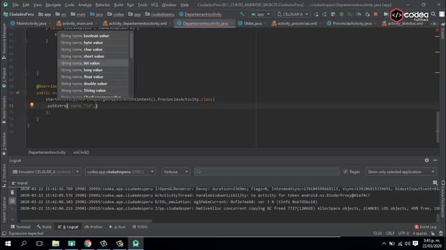The image size is (446, 250).
Task: Open Chrome from the Windows taskbar
Action: click(x=88, y=243)
